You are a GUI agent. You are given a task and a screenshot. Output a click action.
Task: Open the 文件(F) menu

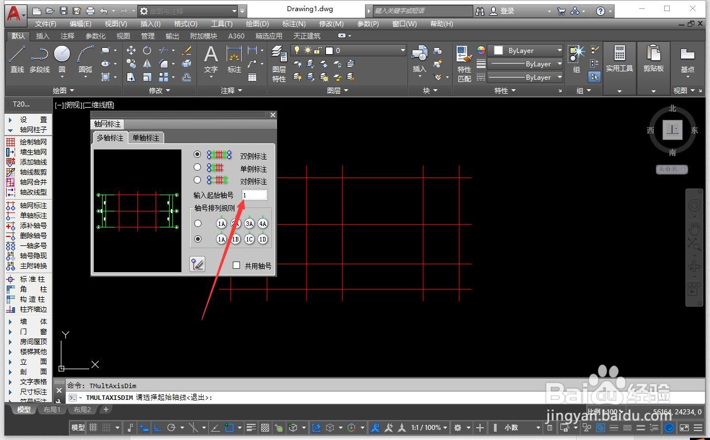click(46, 23)
